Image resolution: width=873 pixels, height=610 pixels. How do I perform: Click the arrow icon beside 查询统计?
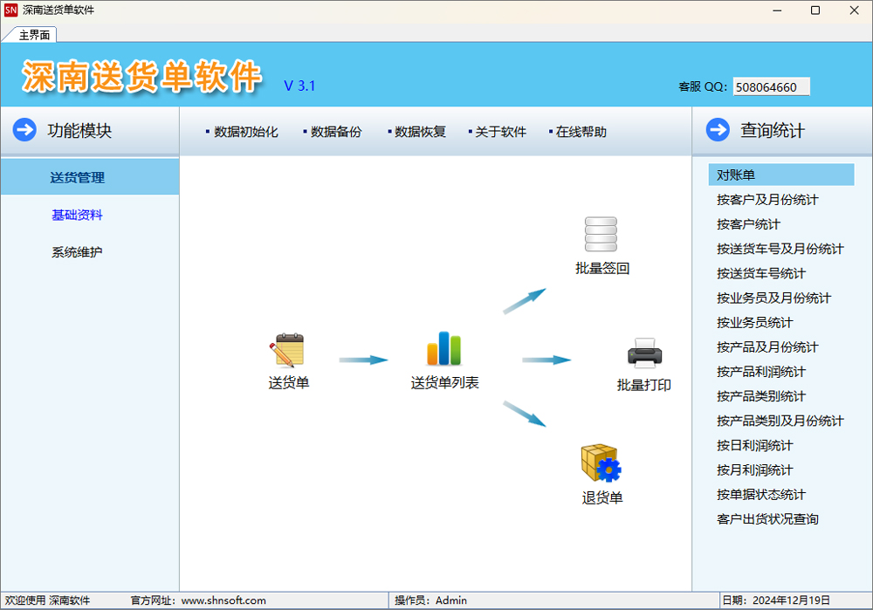tap(718, 130)
